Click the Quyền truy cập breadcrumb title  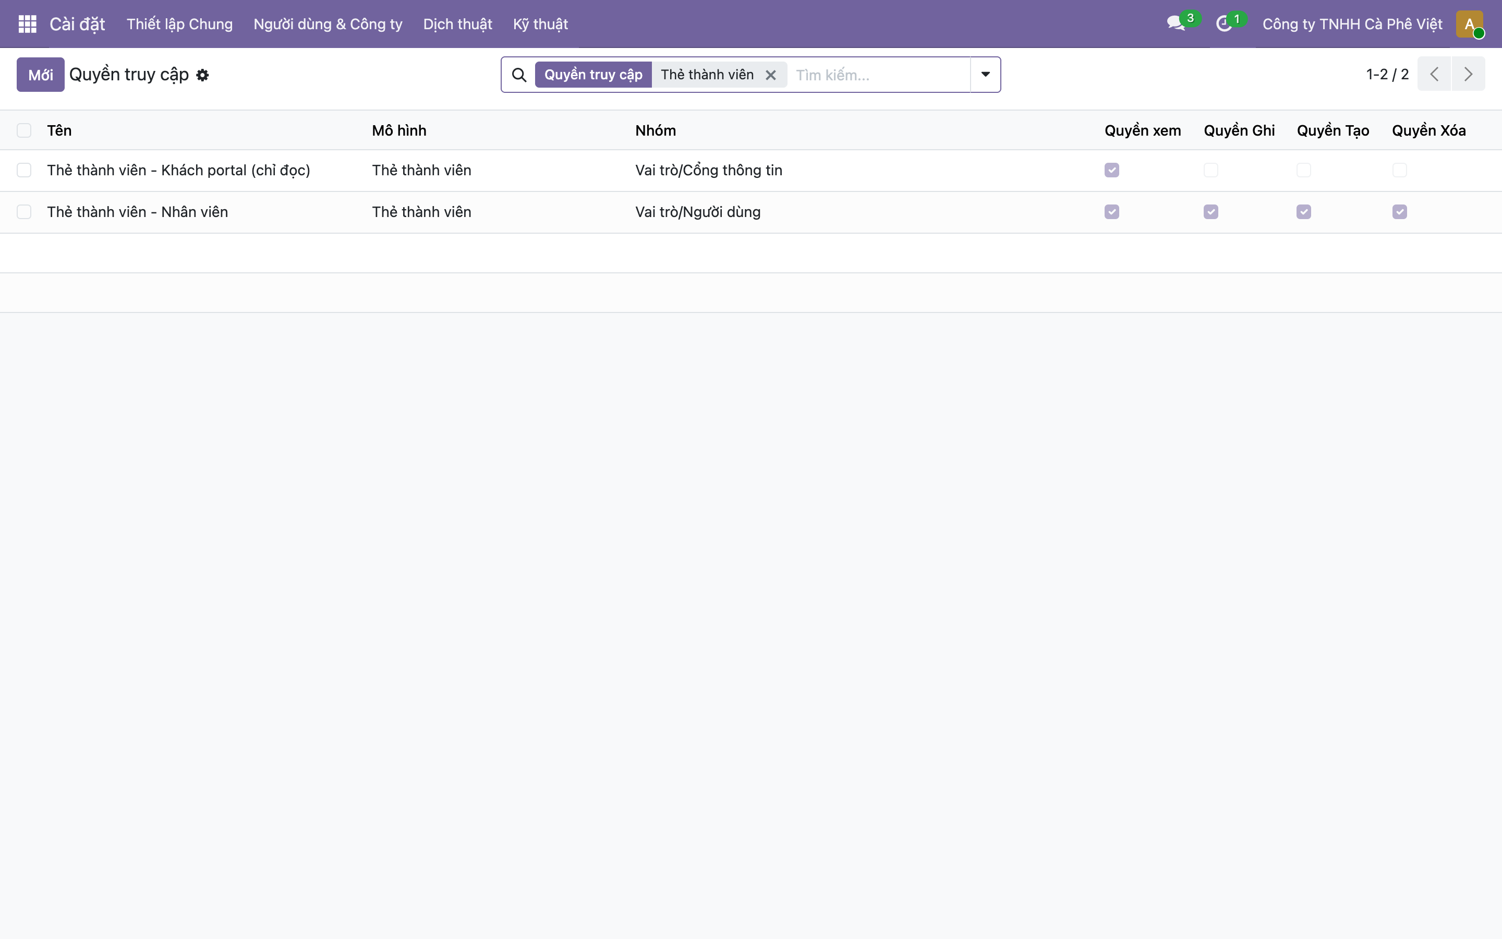128,75
